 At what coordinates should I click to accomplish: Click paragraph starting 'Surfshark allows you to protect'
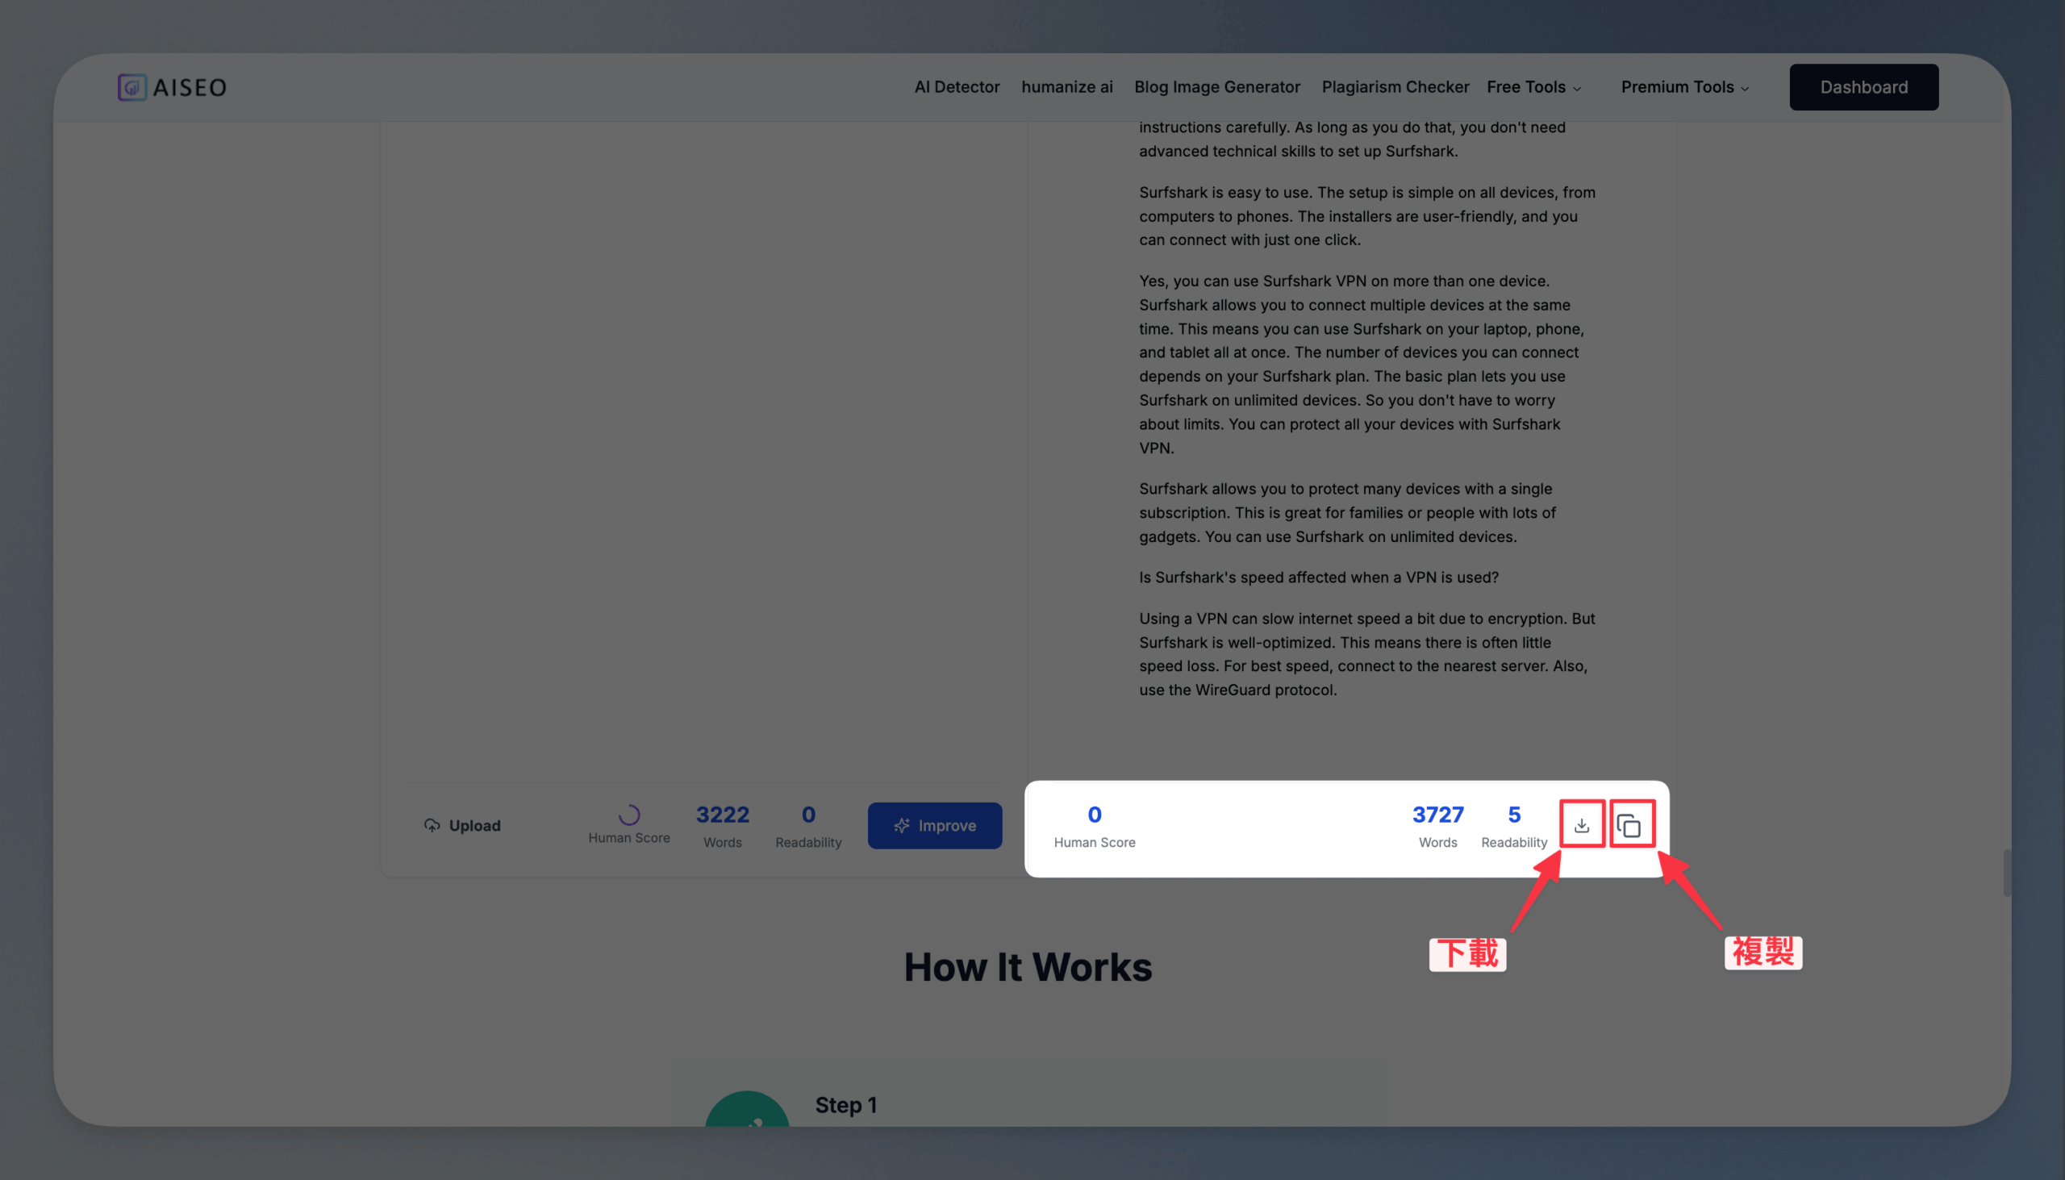click(x=1347, y=512)
